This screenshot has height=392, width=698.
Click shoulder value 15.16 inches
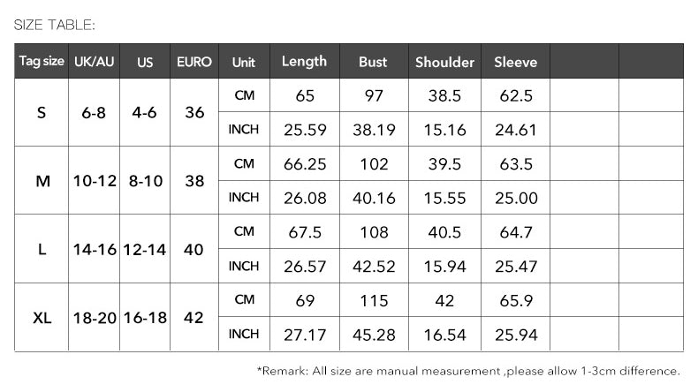pos(444,130)
